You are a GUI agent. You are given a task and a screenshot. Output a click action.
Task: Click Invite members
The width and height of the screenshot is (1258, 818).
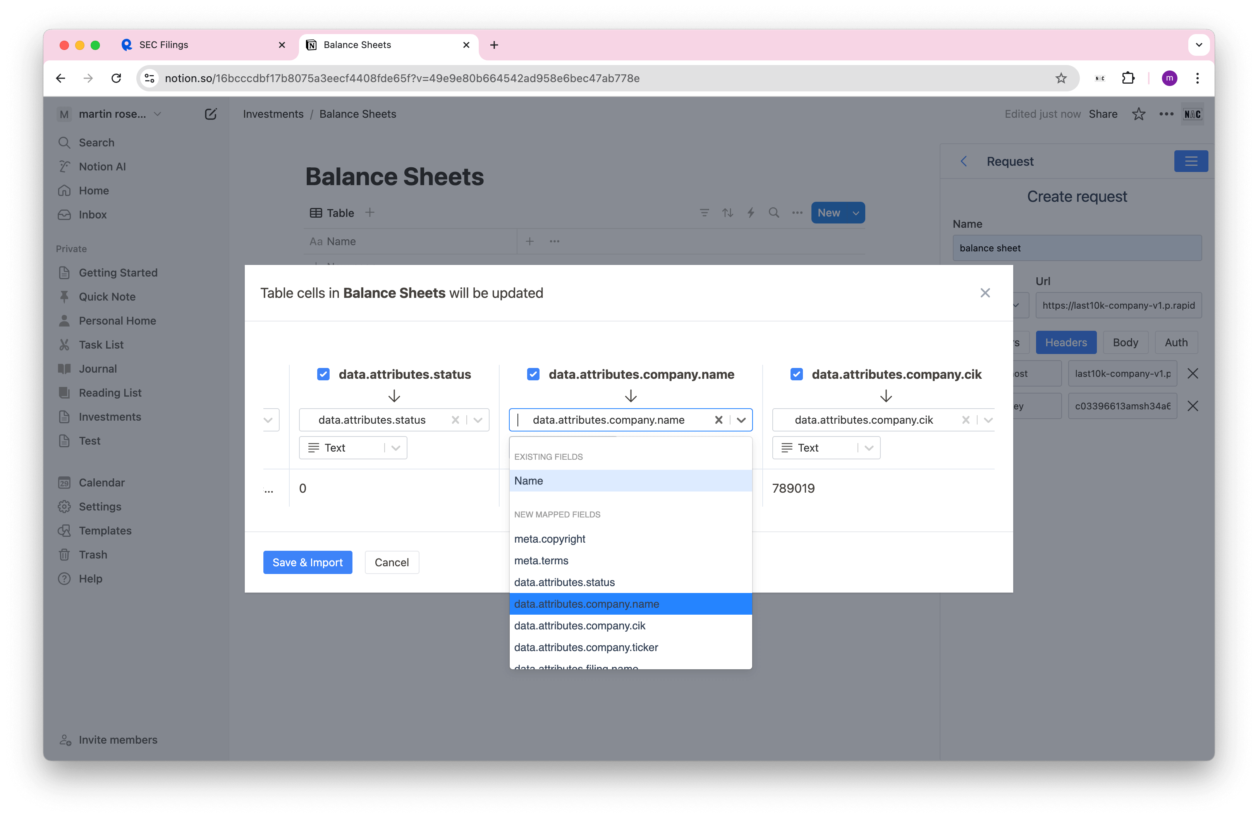click(x=118, y=740)
